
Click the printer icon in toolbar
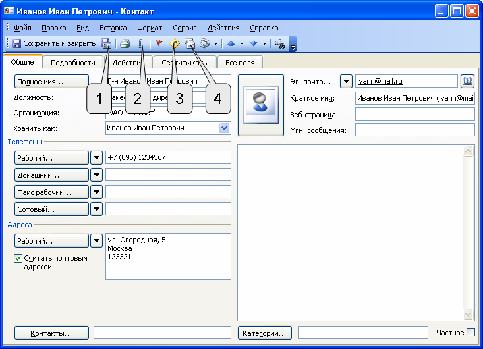(125, 43)
